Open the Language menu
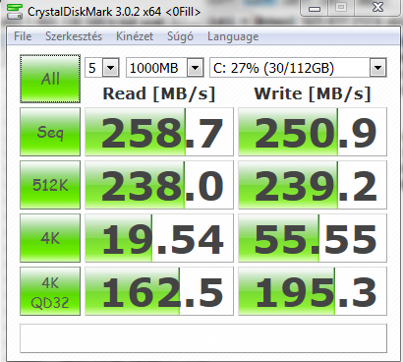 pyautogui.click(x=233, y=36)
